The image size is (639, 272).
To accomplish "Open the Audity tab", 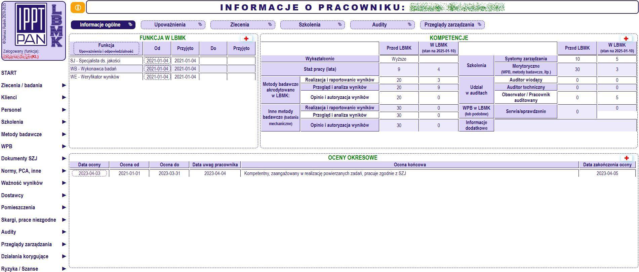I will click(x=383, y=24).
